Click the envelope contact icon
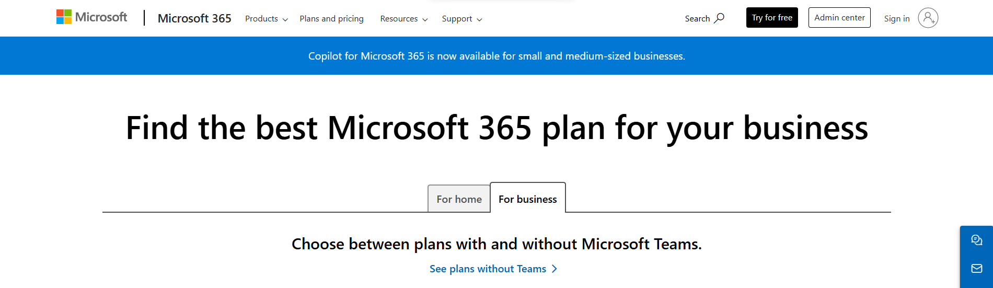 click(976, 268)
